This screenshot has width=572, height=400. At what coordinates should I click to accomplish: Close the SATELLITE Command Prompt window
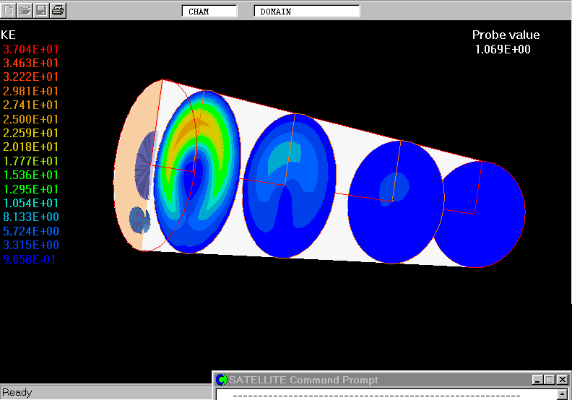[562, 380]
